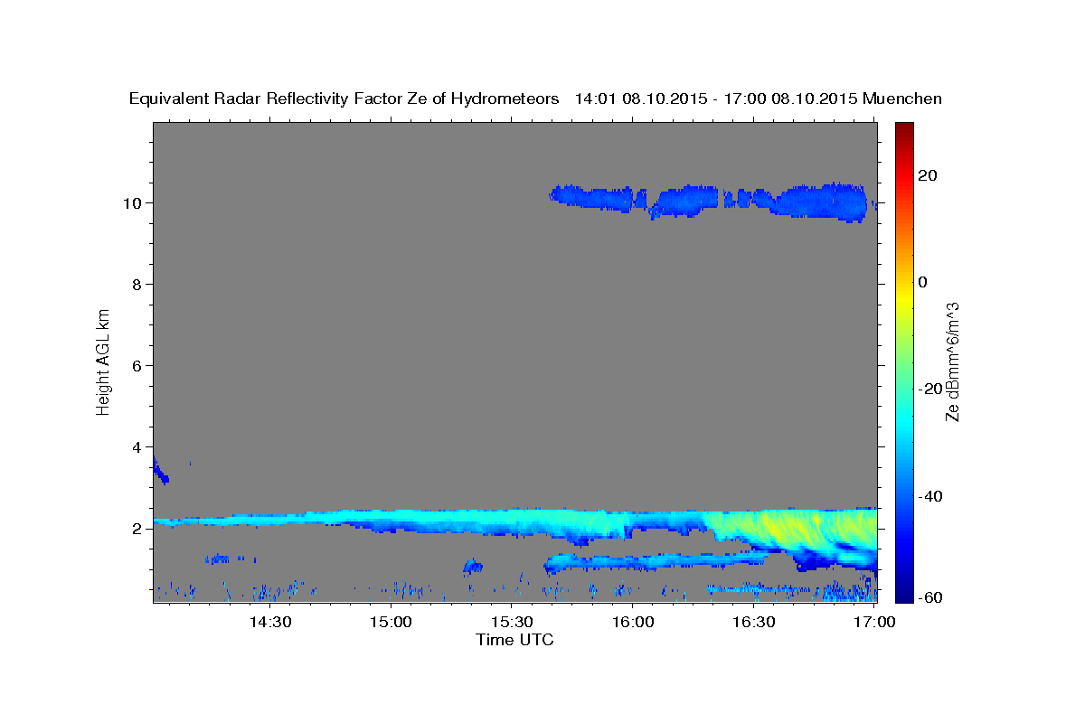Click the station name 'Muenchen' in the title

tap(903, 99)
